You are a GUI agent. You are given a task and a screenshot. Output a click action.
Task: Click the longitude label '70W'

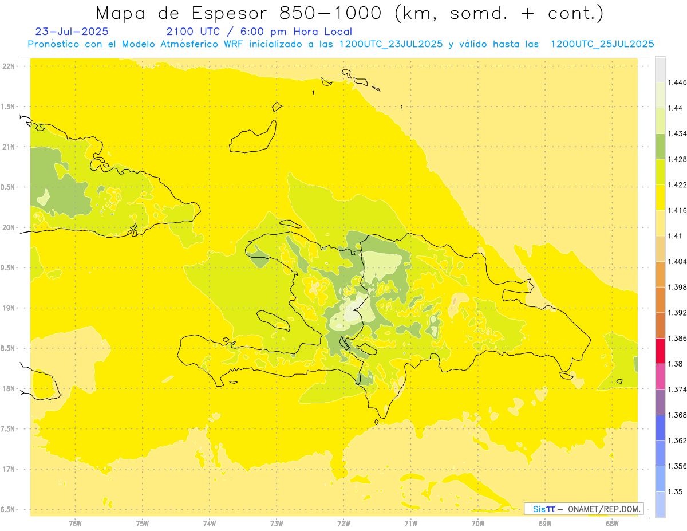coord(478,524)
